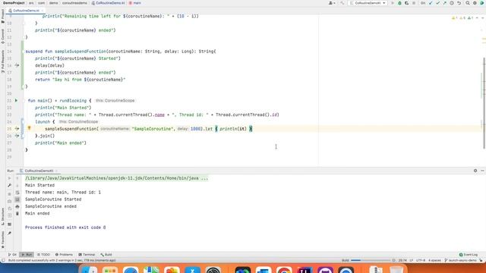Screen dimensions: 486x273
Task: Open the Structure tool window from the left stripe
Action: coord(3,217)
